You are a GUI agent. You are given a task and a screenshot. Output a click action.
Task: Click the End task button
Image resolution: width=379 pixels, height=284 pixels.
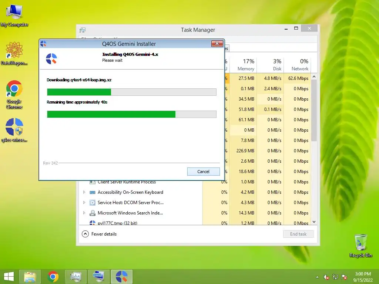[x=298, y=234]
